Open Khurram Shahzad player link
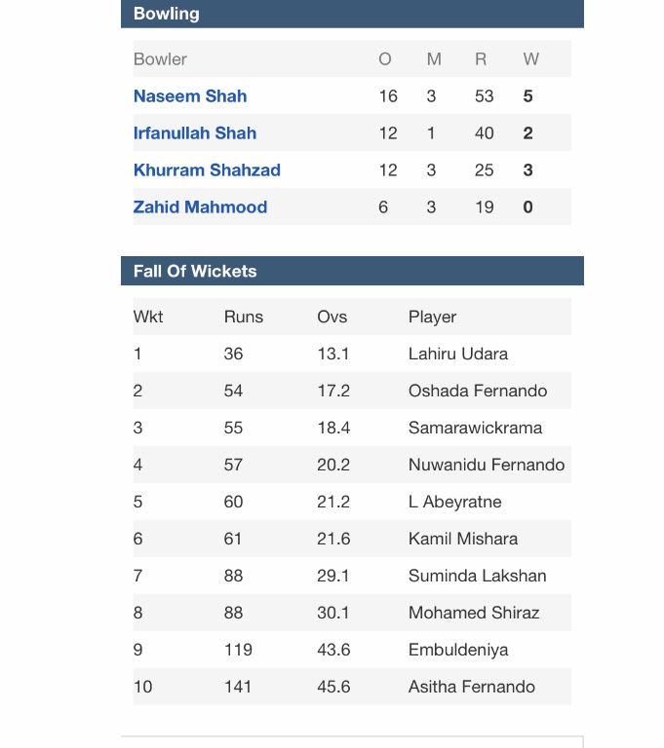 click(207, 169)
